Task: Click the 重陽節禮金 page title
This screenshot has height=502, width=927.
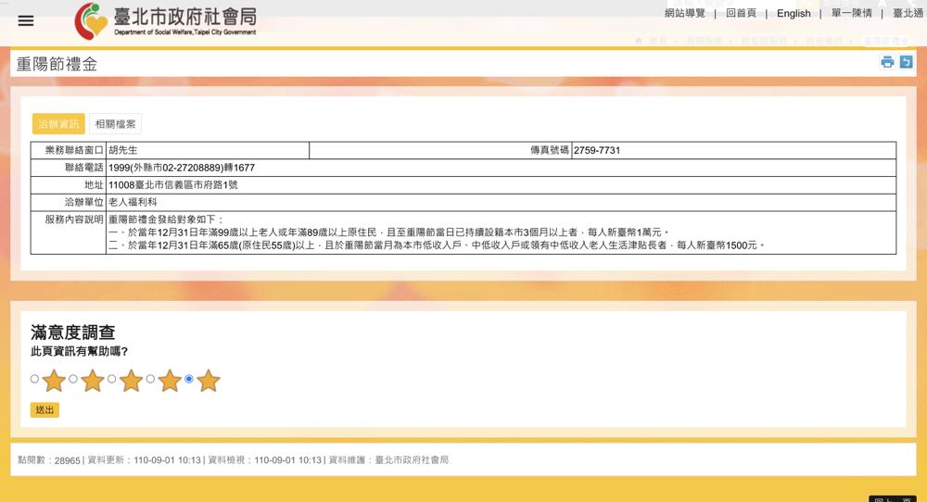Action: (57, 64)
